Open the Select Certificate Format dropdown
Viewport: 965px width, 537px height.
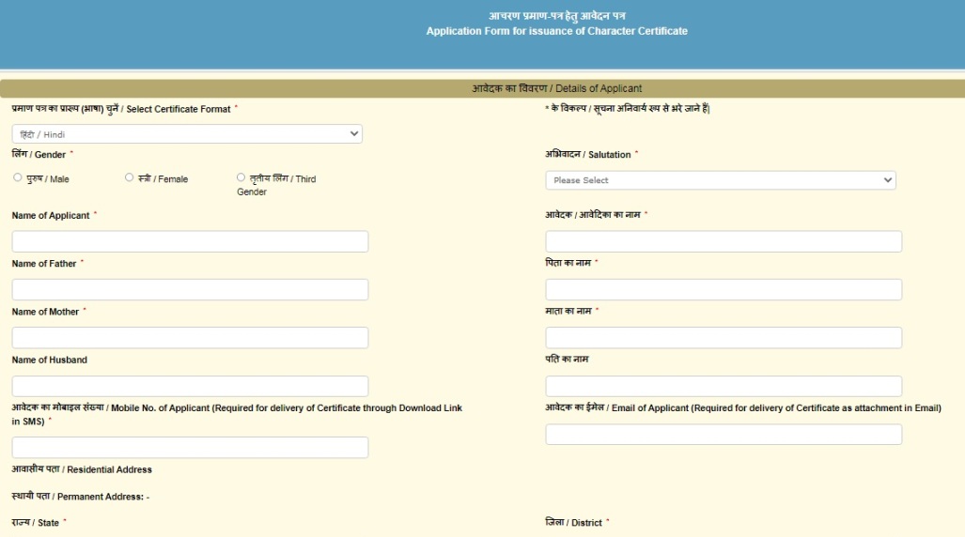187,134
